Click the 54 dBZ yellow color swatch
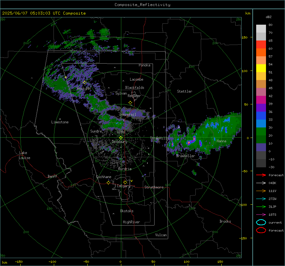Screen dimensions: 285x266 261,68
